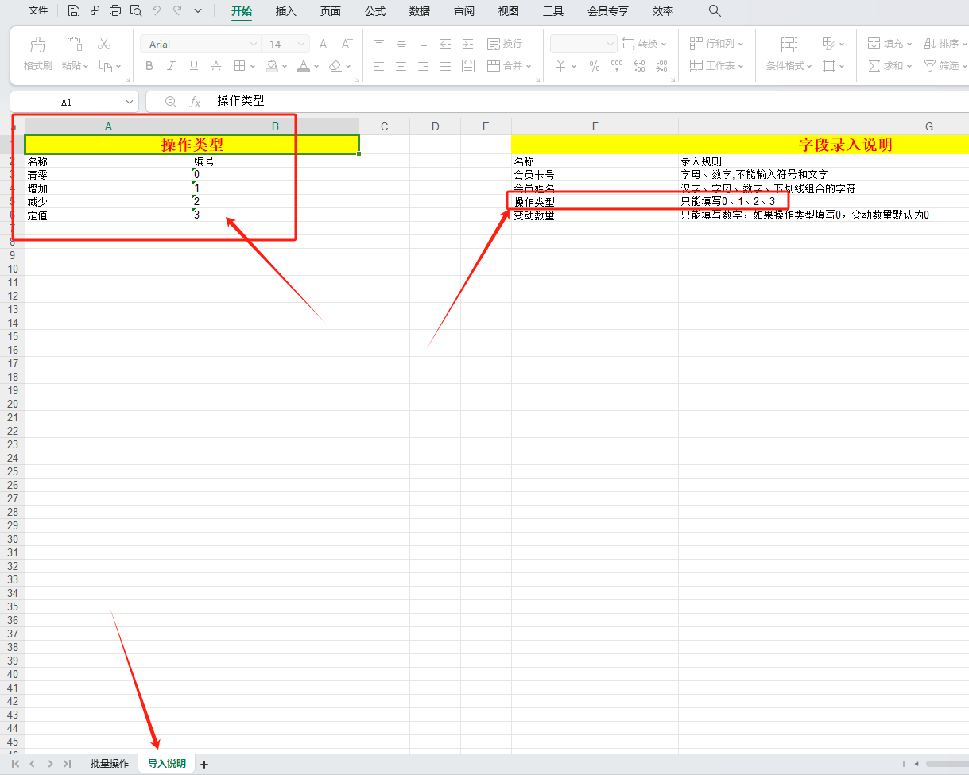
Task: Click the increase font size icon
Action: [x=324, y=44]
